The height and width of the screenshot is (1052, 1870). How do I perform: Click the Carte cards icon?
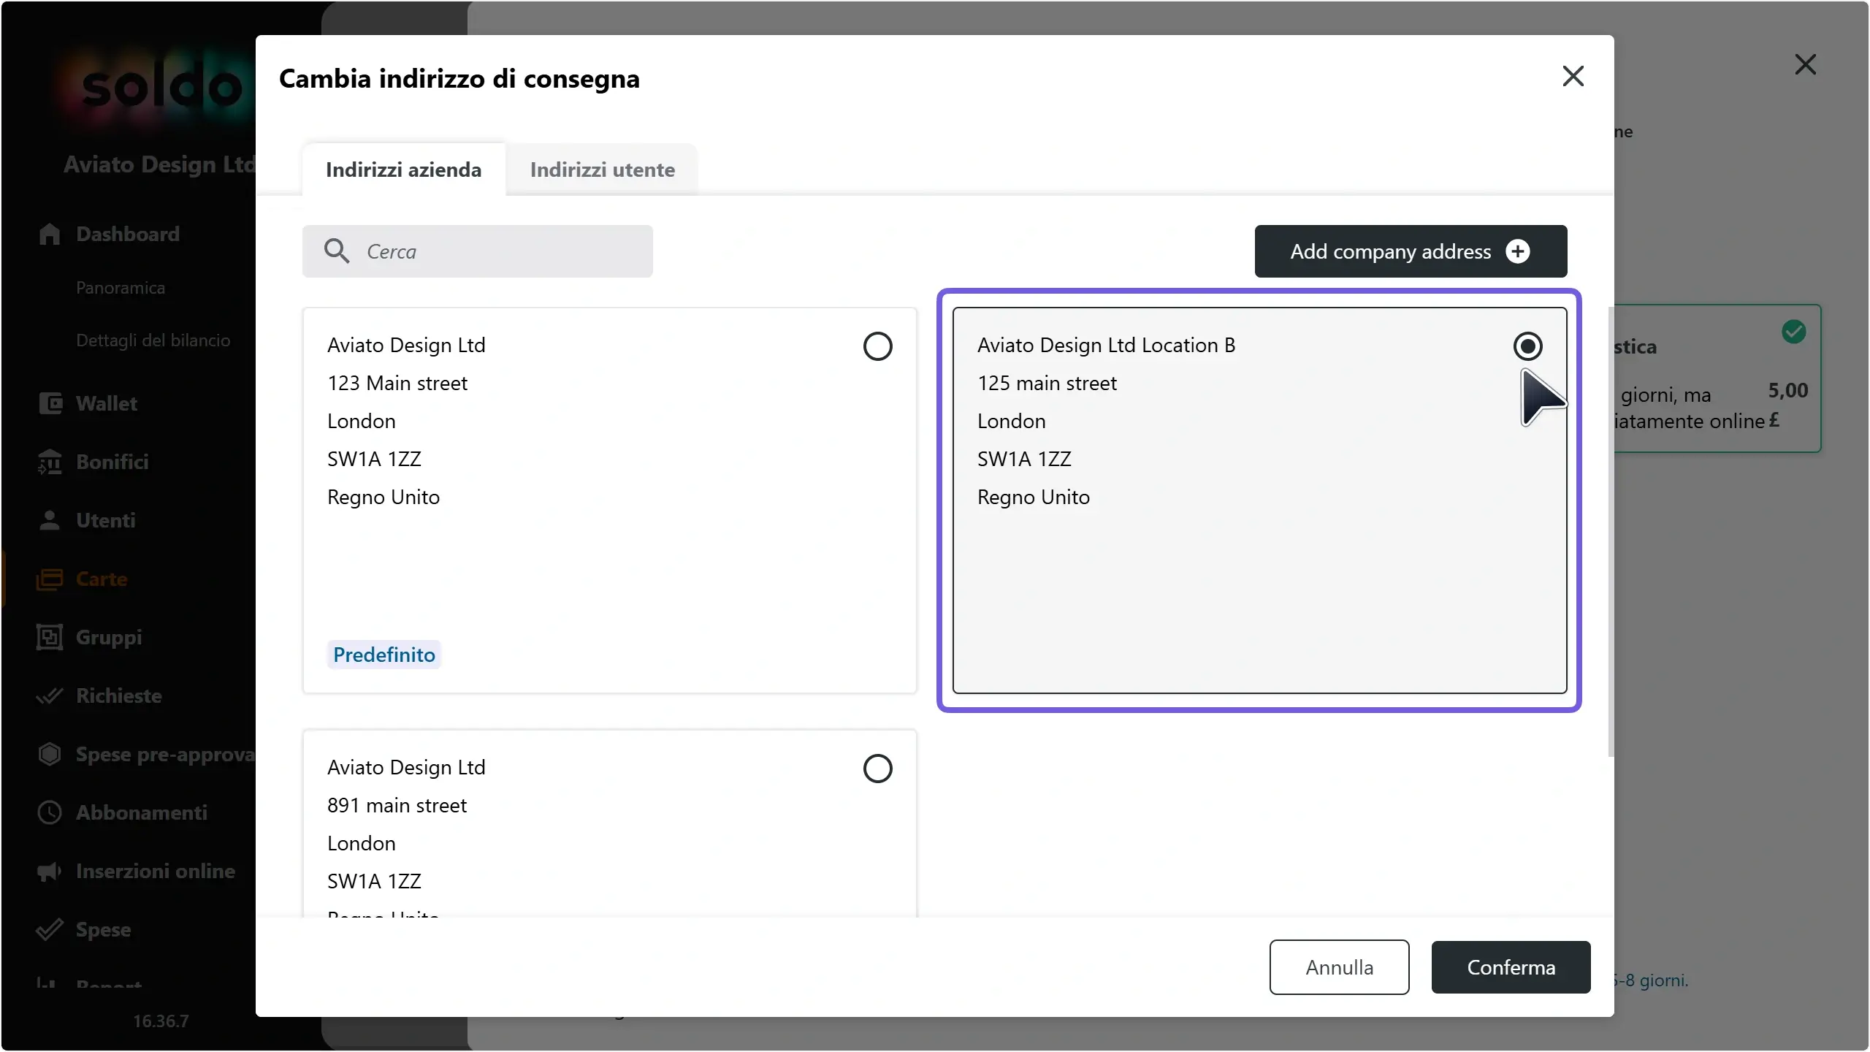(x=50, y=579)
